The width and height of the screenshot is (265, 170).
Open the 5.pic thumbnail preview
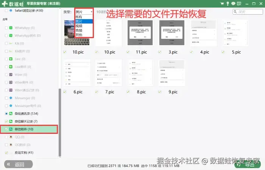235,33
